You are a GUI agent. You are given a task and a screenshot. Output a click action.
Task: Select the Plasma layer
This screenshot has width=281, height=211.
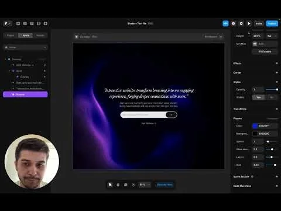point(25,94)
